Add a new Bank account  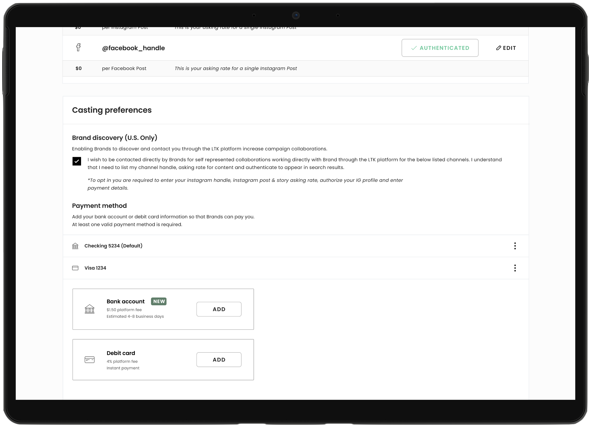[219, 309]
